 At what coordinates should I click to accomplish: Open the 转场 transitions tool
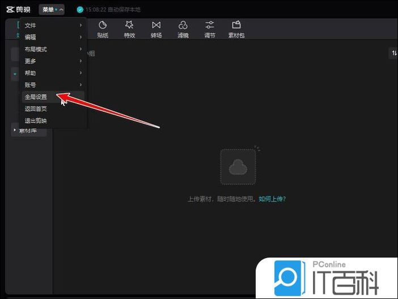tap(156, 30)
